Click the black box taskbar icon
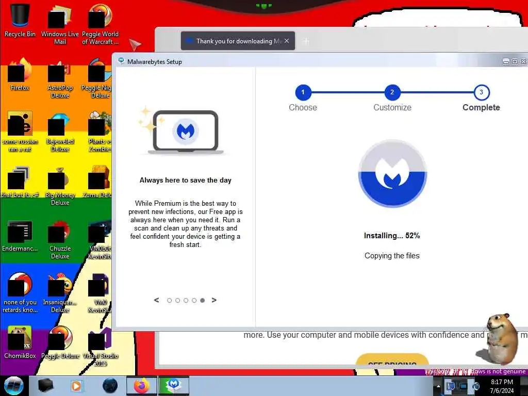528x396 pixels. click(45, 386)
